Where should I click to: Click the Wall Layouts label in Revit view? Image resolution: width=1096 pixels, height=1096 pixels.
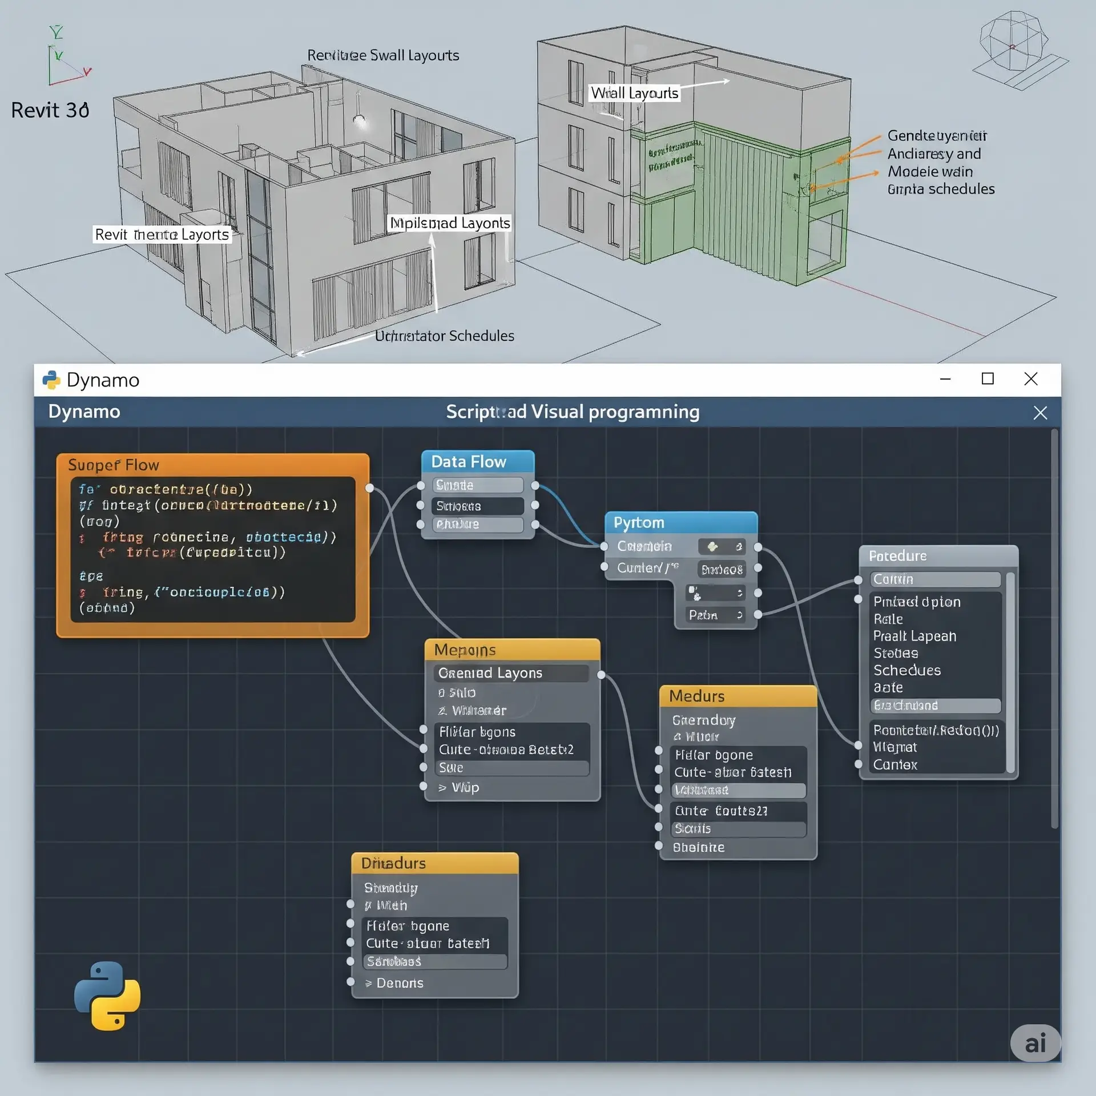634,93
